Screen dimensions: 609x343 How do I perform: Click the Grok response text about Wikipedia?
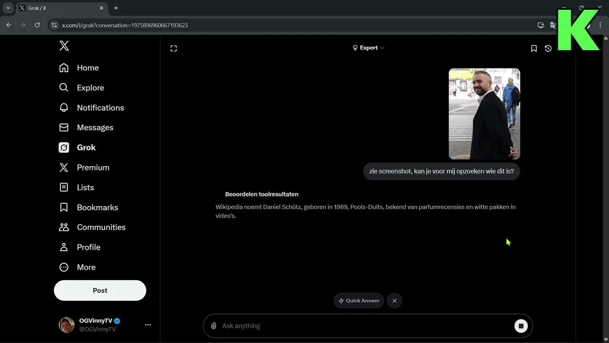[x=365, y=211]
